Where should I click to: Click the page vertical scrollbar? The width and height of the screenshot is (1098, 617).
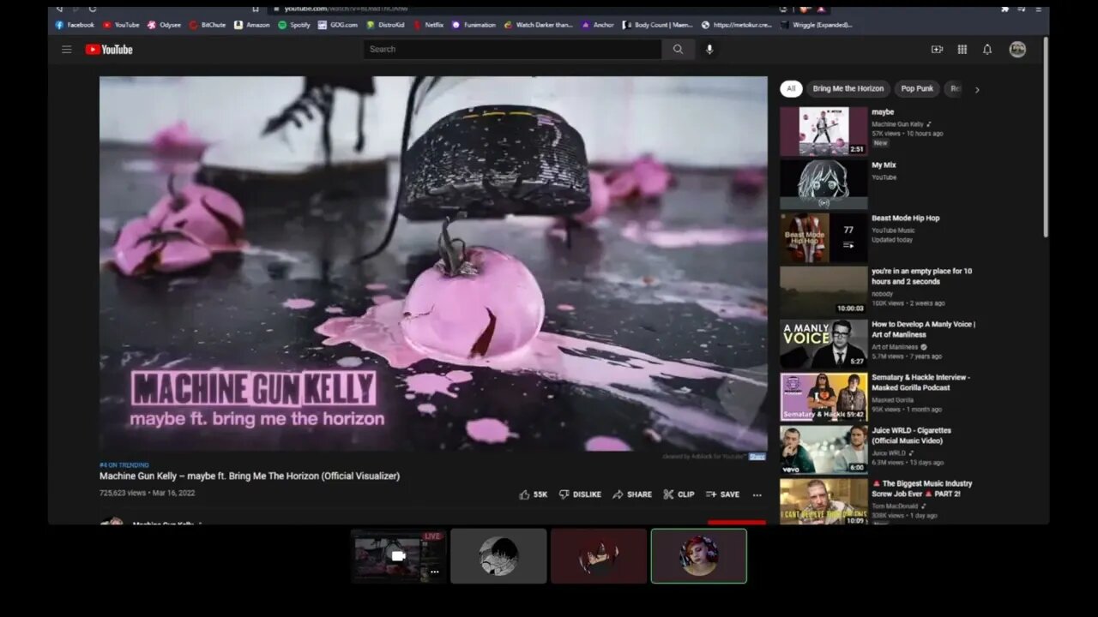coord(1046,137)
